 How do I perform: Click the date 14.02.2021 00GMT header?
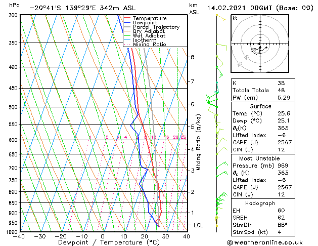[240, 8]
